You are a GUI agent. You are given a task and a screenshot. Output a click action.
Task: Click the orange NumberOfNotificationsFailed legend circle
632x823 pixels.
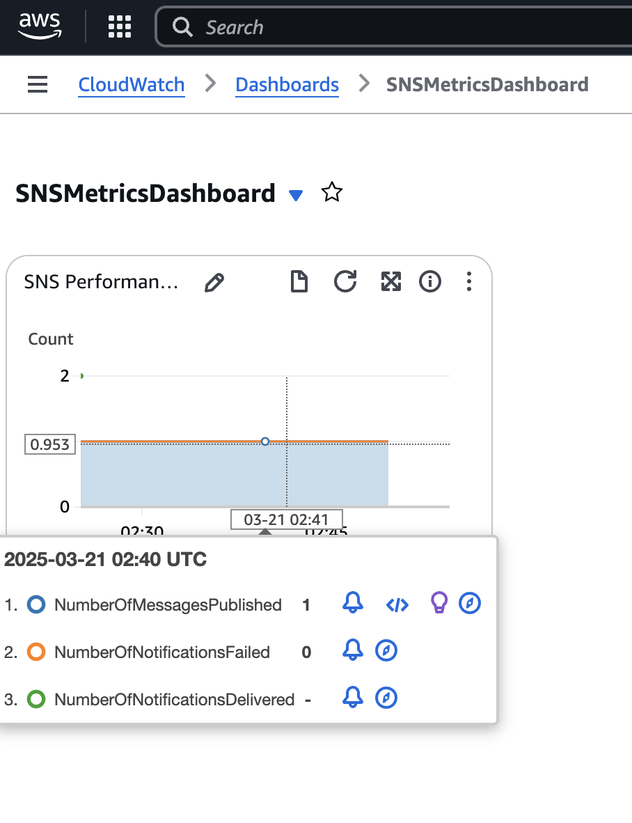pyautogui.click(x=36, y=652)
